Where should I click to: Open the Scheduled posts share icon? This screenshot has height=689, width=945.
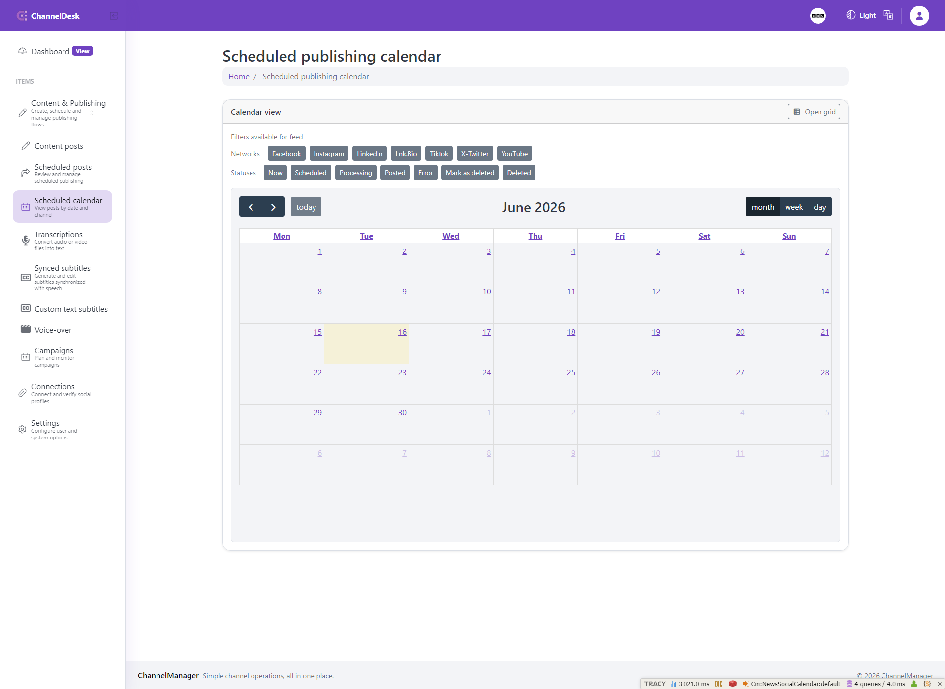(x=25, y=173)
